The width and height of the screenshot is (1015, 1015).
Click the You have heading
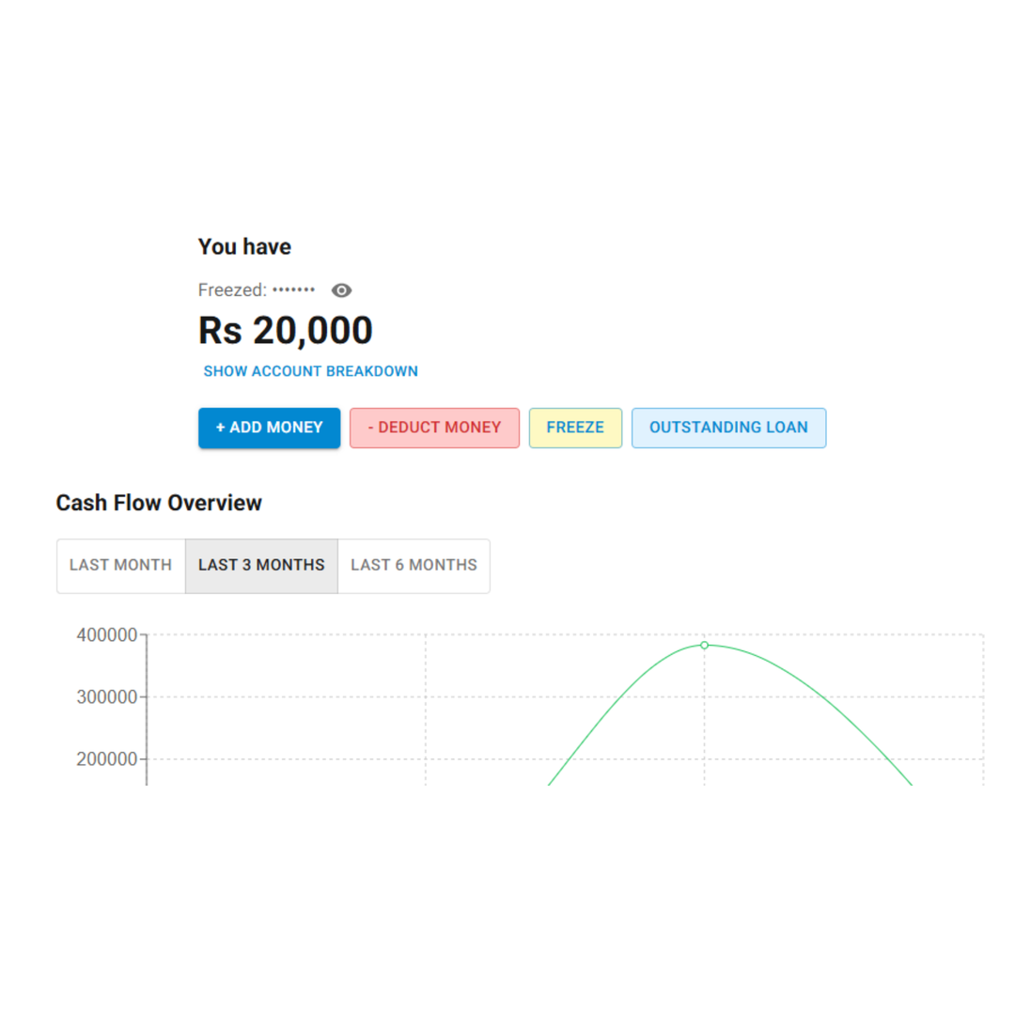(243, 246)
